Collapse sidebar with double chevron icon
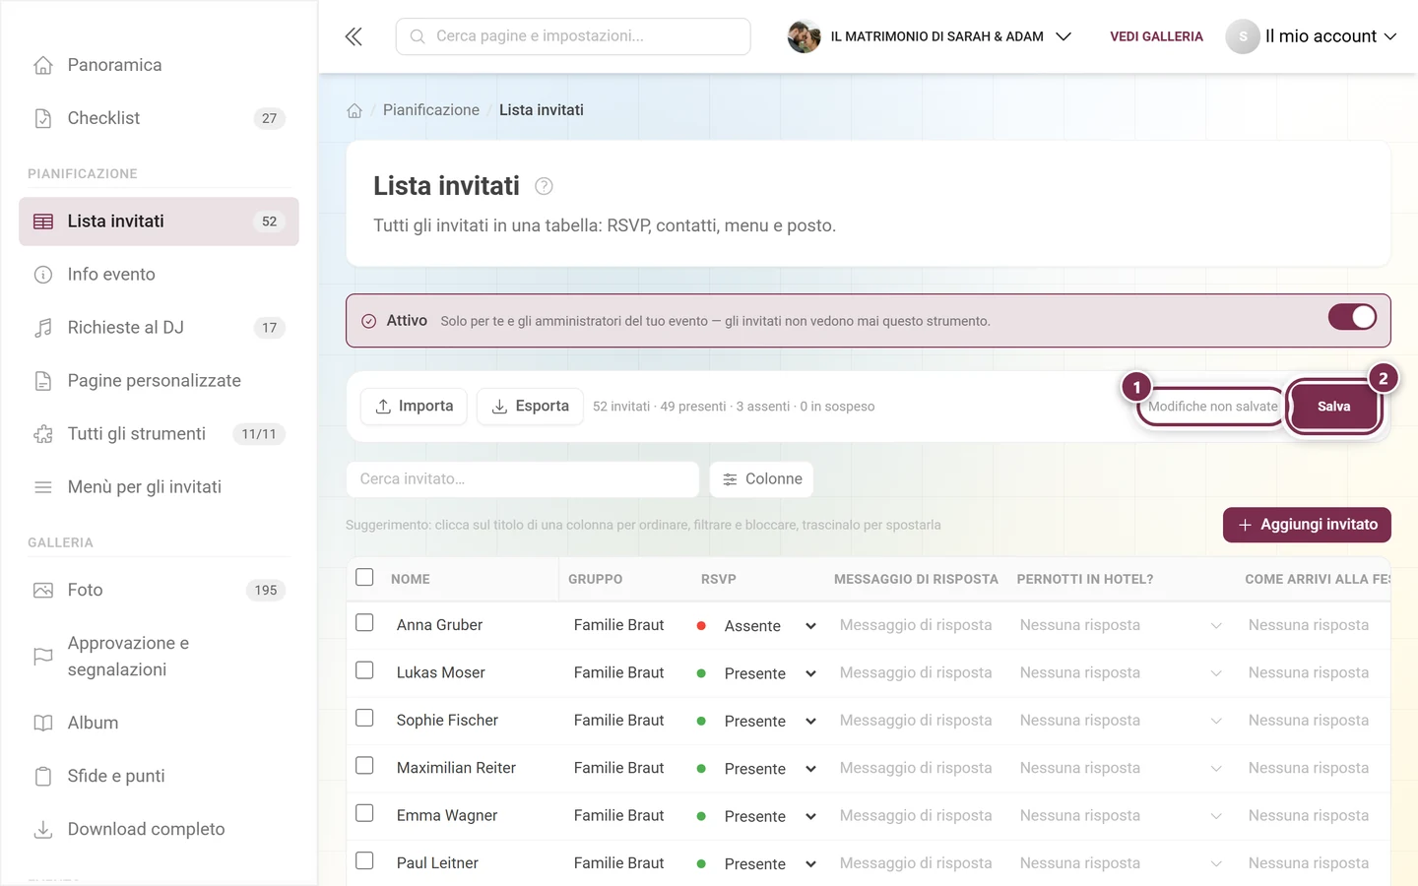The height and width of the screenshot is (886, 1418). tap(354, 36)
